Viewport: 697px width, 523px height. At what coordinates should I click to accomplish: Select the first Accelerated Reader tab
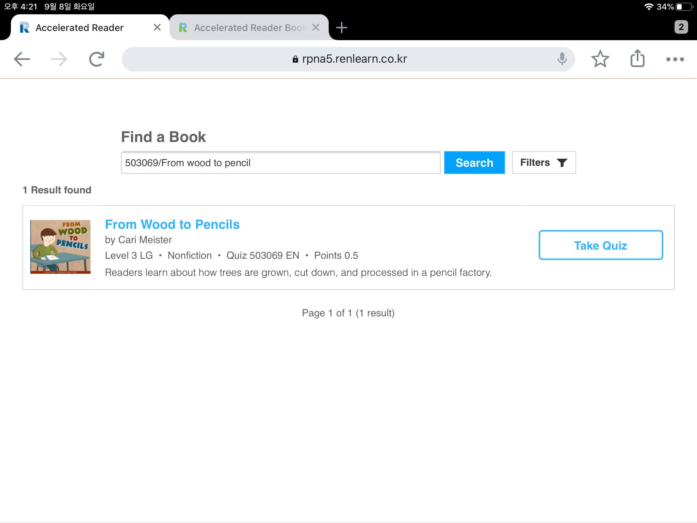coord(80,28)
